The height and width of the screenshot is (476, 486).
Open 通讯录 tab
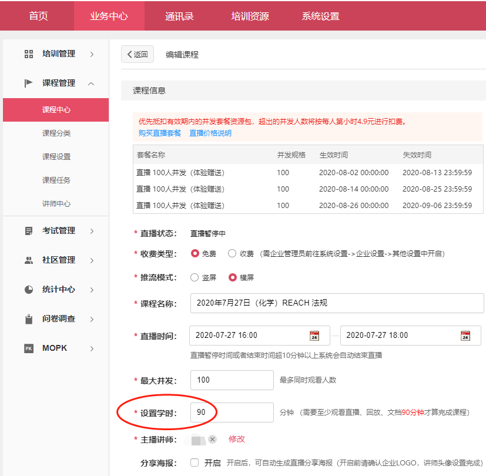pos(179,16)
